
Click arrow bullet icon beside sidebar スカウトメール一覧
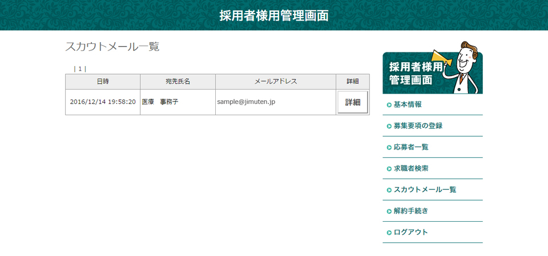[389, 190]
